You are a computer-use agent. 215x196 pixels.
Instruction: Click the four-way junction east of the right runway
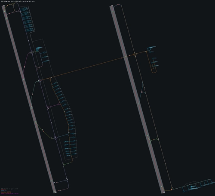point(135,54)
